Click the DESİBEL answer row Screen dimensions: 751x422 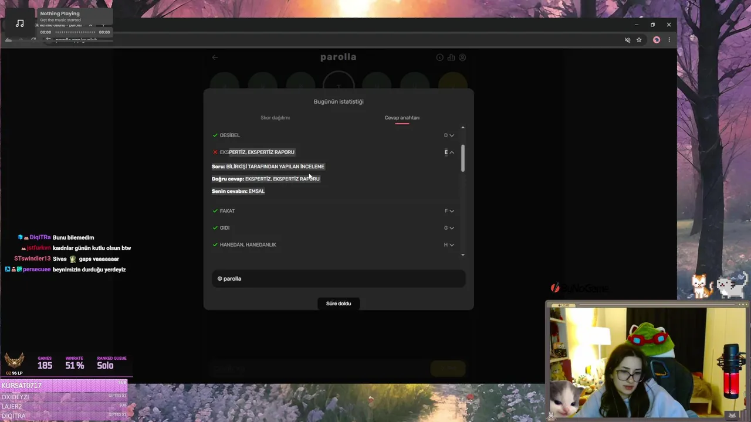[333, 135]
